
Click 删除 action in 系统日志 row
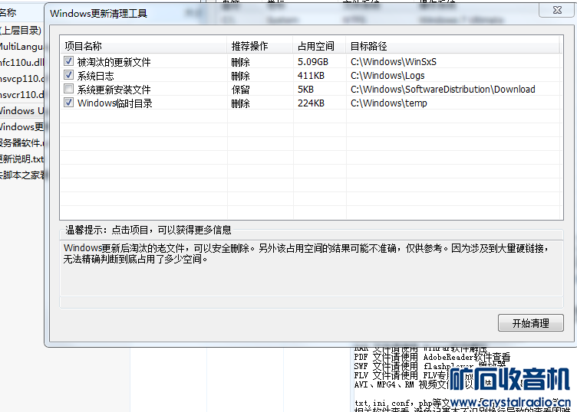[241, 76]
